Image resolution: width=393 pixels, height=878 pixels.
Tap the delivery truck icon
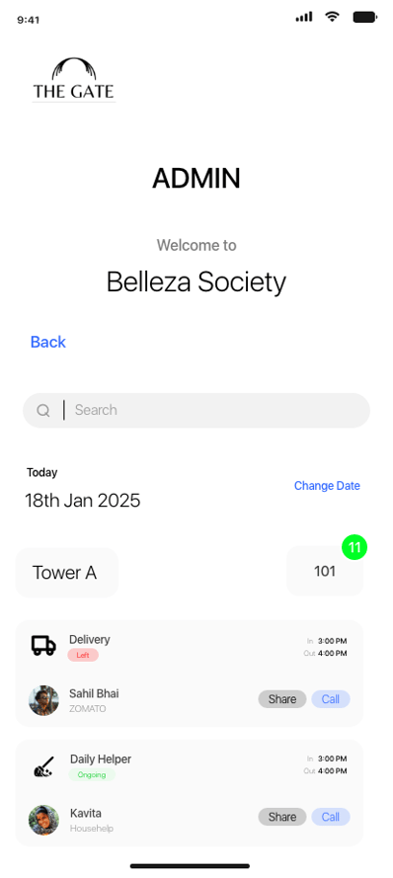[43, 646]
